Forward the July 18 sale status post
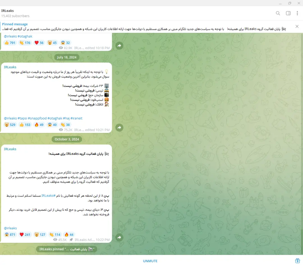This screenshot has width=303, height=265. (119, 128)
